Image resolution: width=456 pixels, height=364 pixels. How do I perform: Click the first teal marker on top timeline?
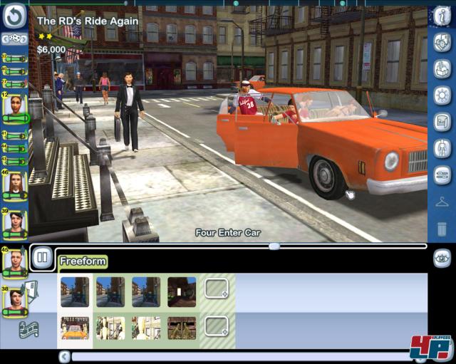click(236, 3)
